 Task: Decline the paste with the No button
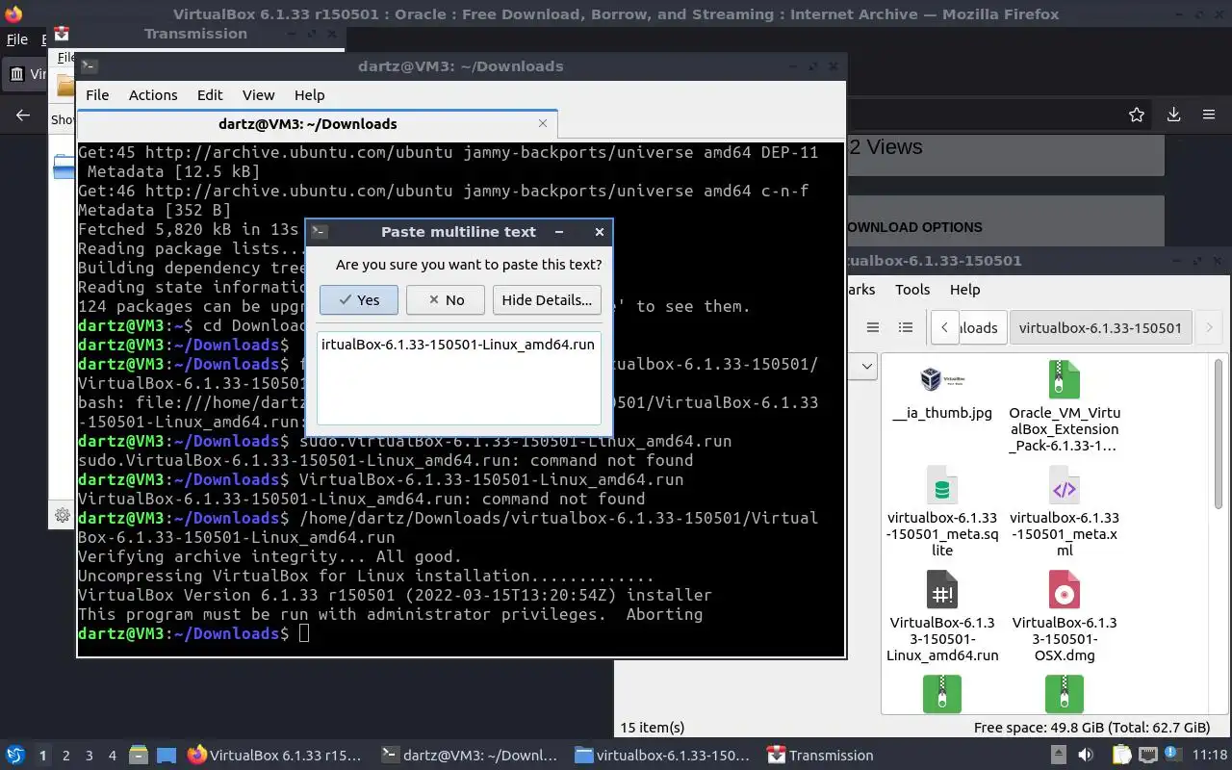click(x=445, y=299)
